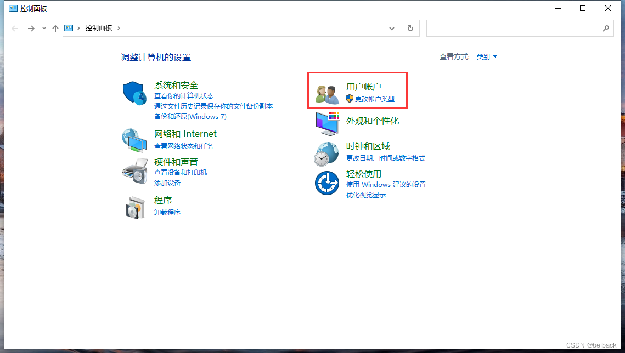Viewport: 625px width, 353px height.
Task: Click the refresh icon in address bar
Action: pos(410,28)
